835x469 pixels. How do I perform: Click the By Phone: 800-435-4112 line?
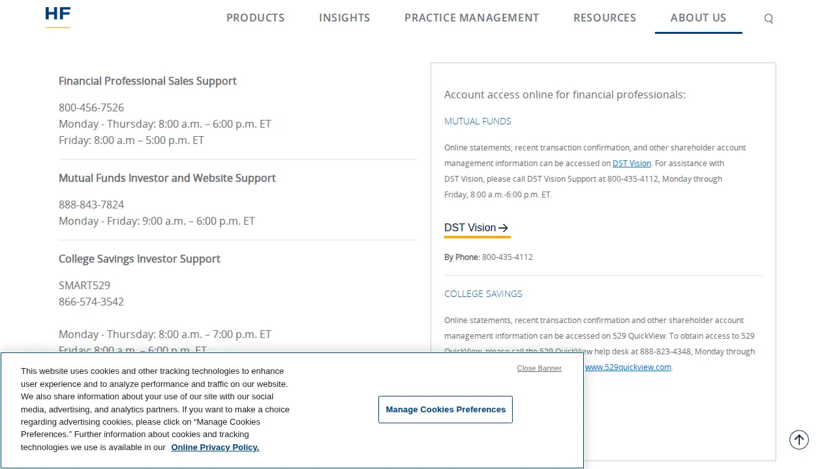[x=489, y=257]
